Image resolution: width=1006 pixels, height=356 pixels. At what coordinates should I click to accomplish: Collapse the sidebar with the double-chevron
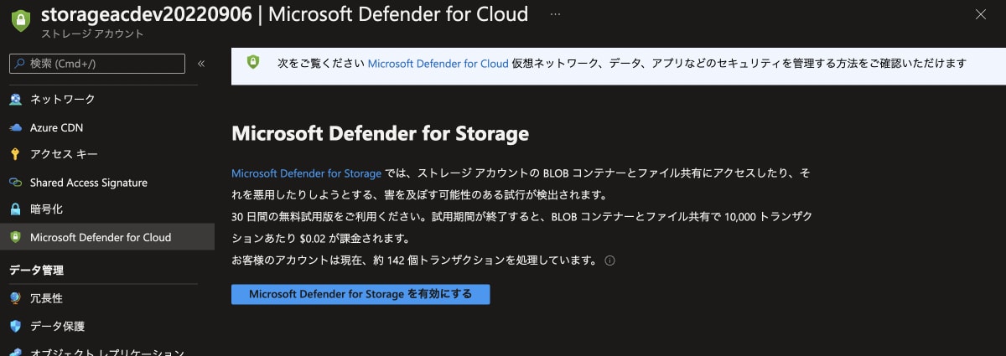tap(201, 63)
